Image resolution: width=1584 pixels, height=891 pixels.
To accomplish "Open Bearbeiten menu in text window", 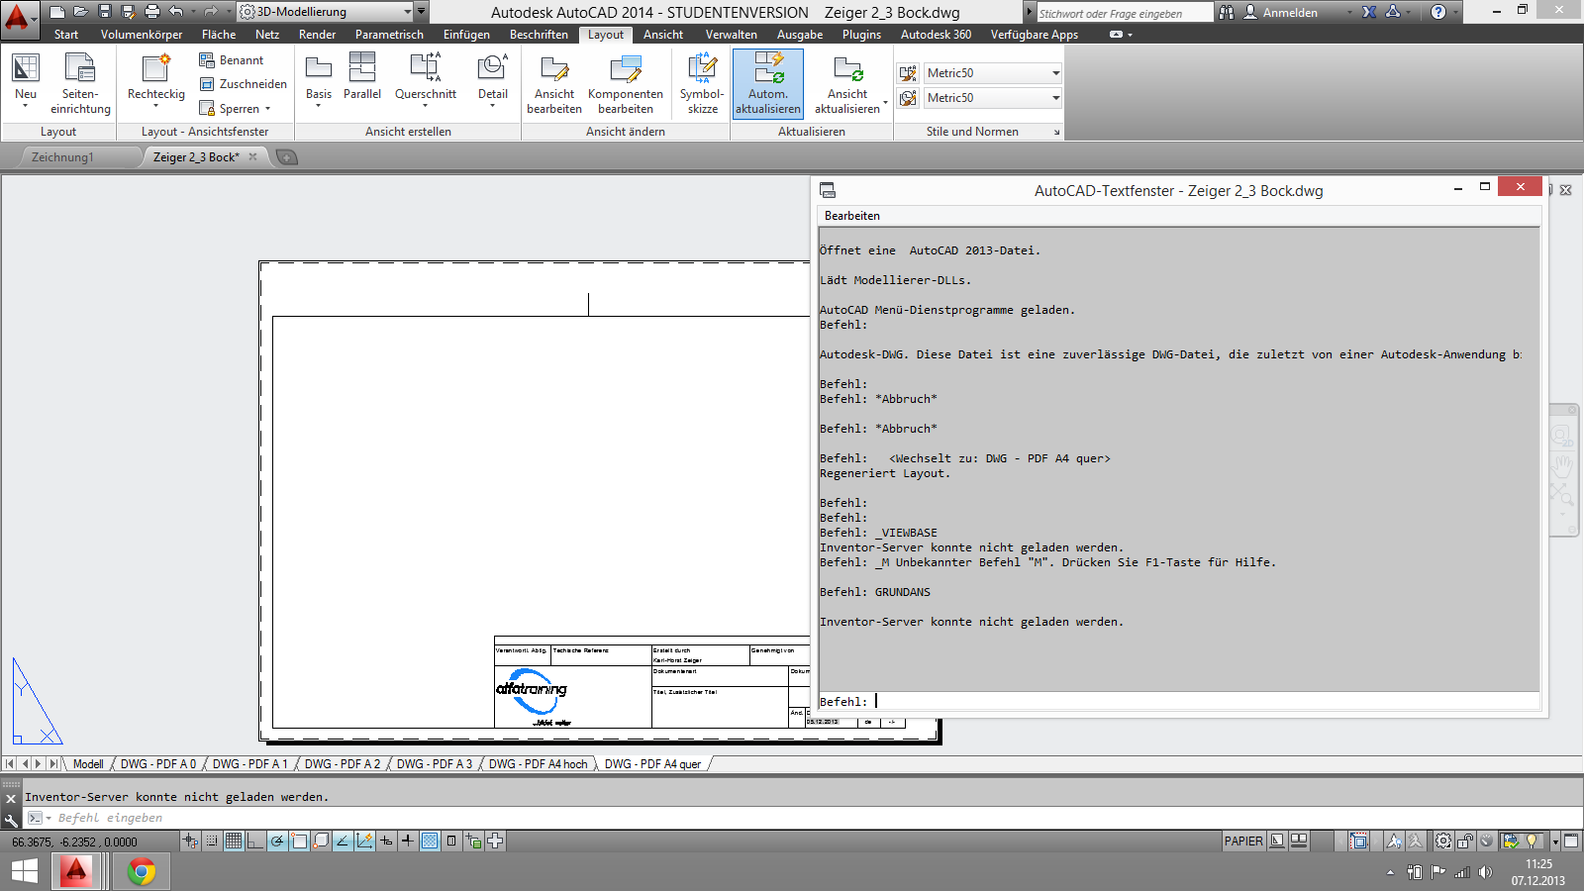I will pyautogui.click(x=852, y=216).
